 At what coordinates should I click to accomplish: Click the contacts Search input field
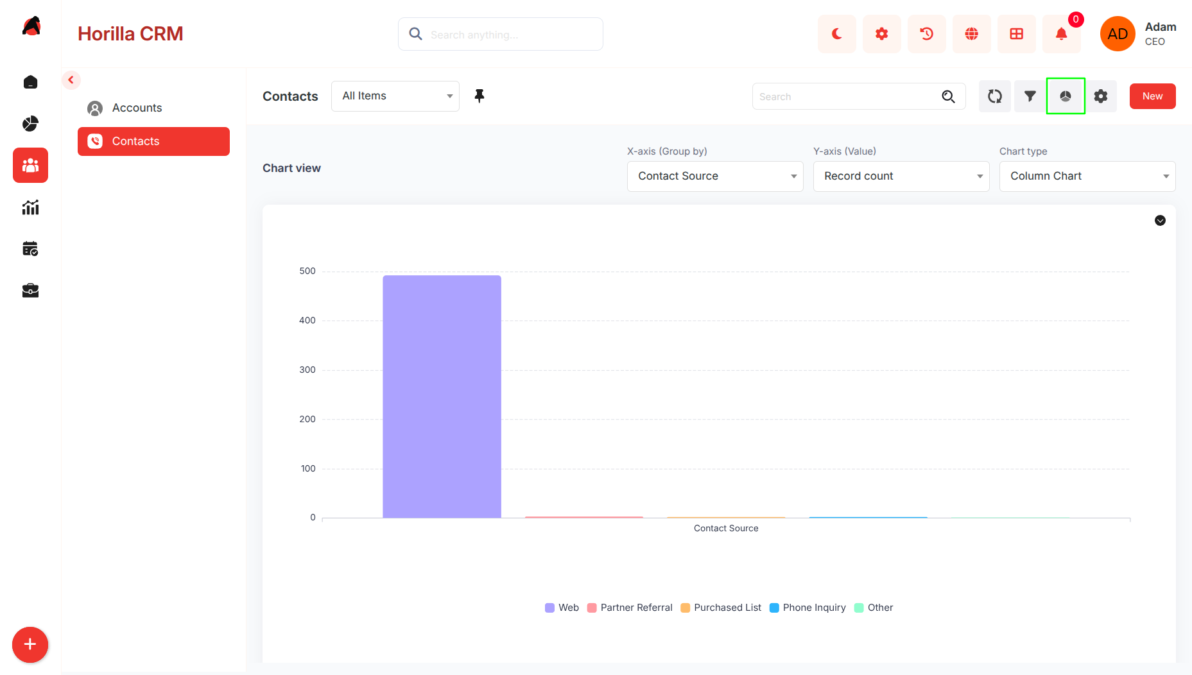pyautogui.click(x=847, y=96)
